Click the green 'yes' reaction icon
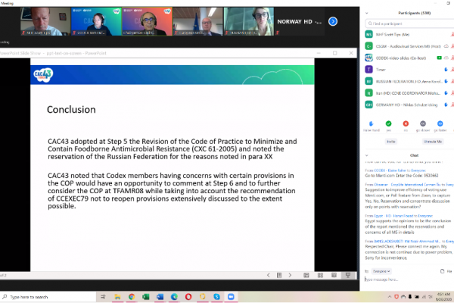This screenshot has width=454, height=303. tap(387, 123)
